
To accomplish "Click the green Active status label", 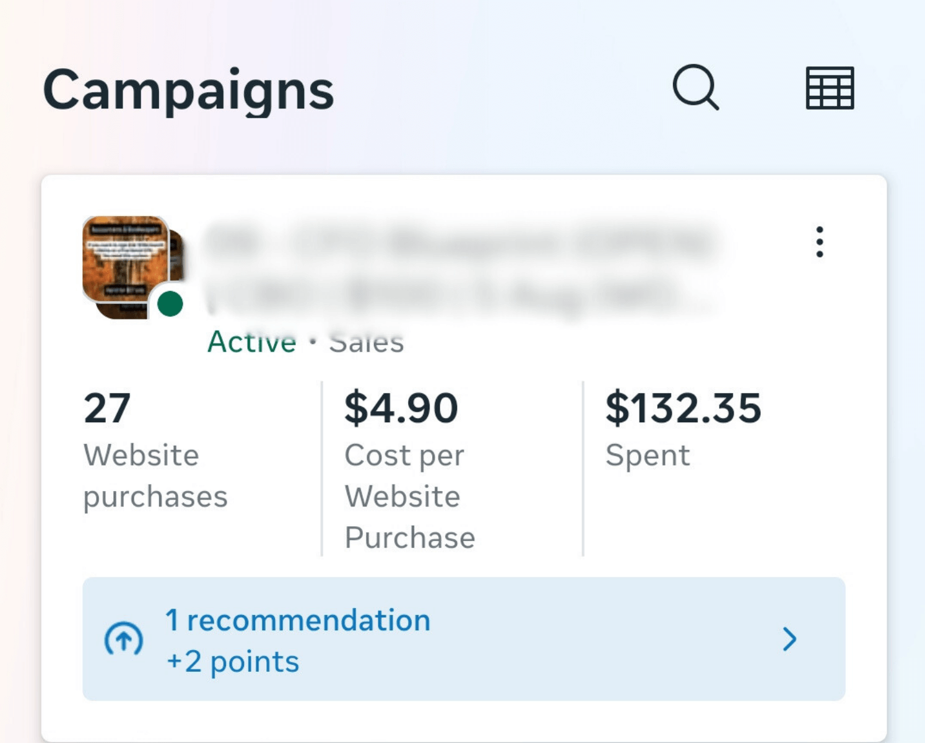I will [252, 342].
